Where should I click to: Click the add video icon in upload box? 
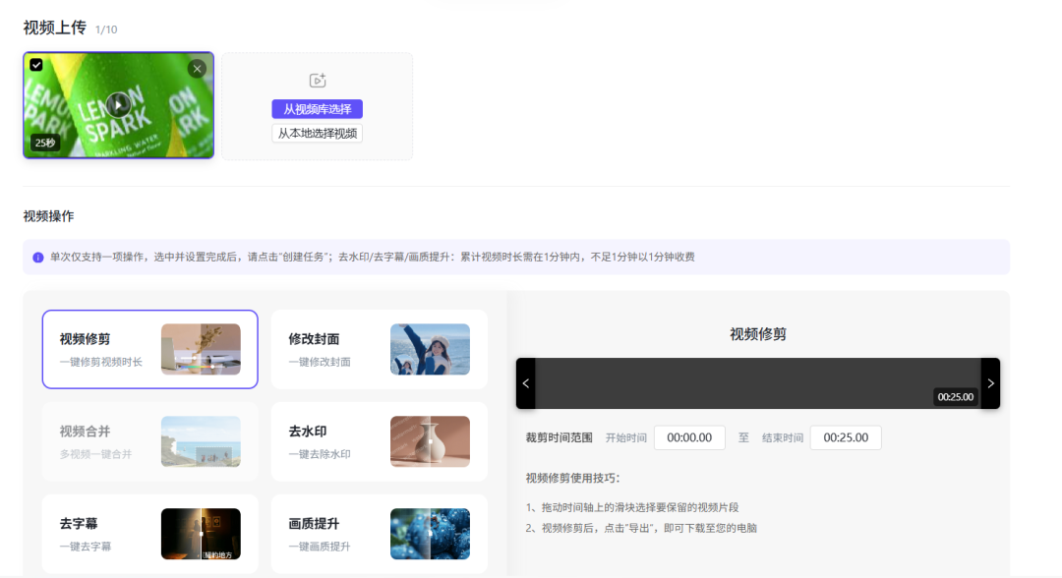click(317, 81)
